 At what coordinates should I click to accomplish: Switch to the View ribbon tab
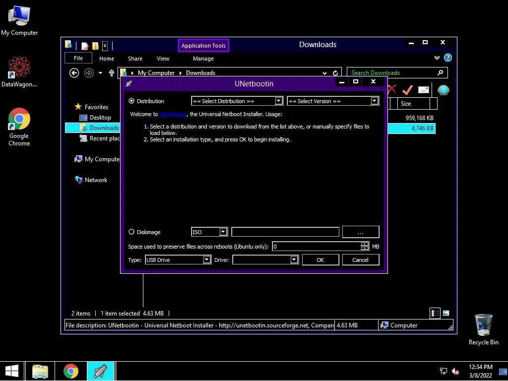pyautogui.click(x=163, y=59)
